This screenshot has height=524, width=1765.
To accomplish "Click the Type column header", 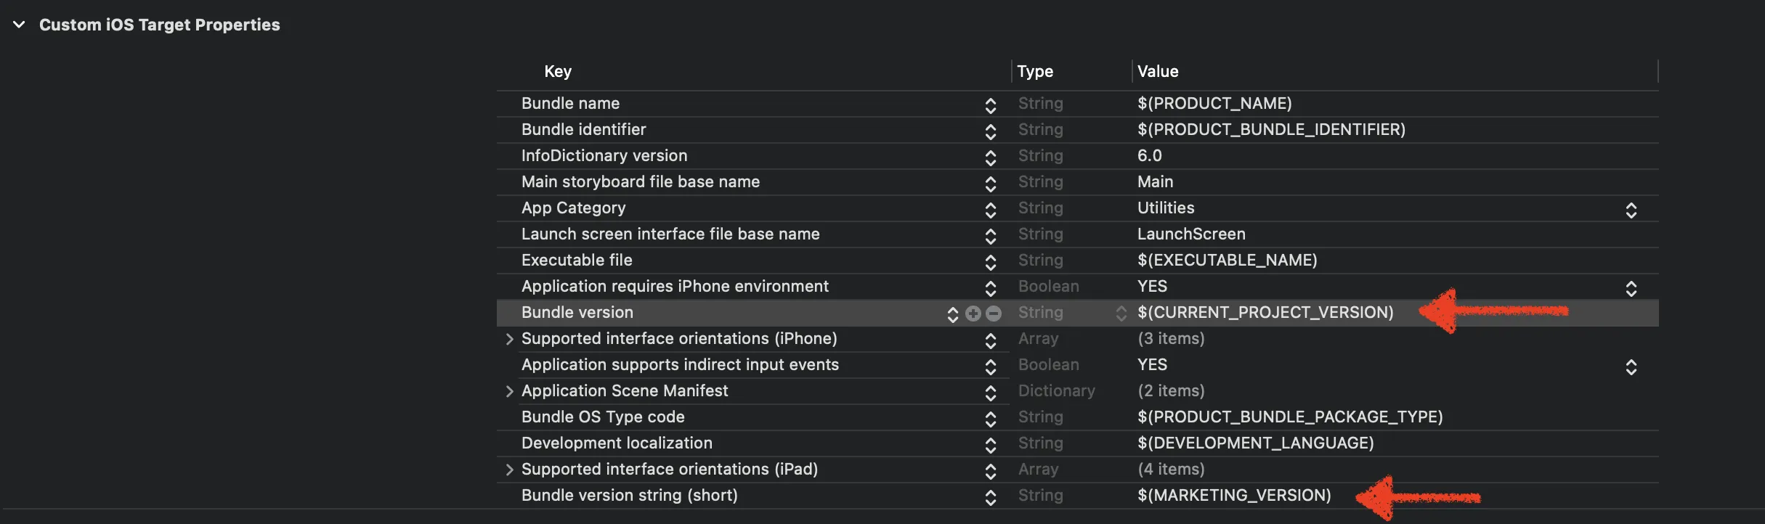I will (x=1035, y=71).
